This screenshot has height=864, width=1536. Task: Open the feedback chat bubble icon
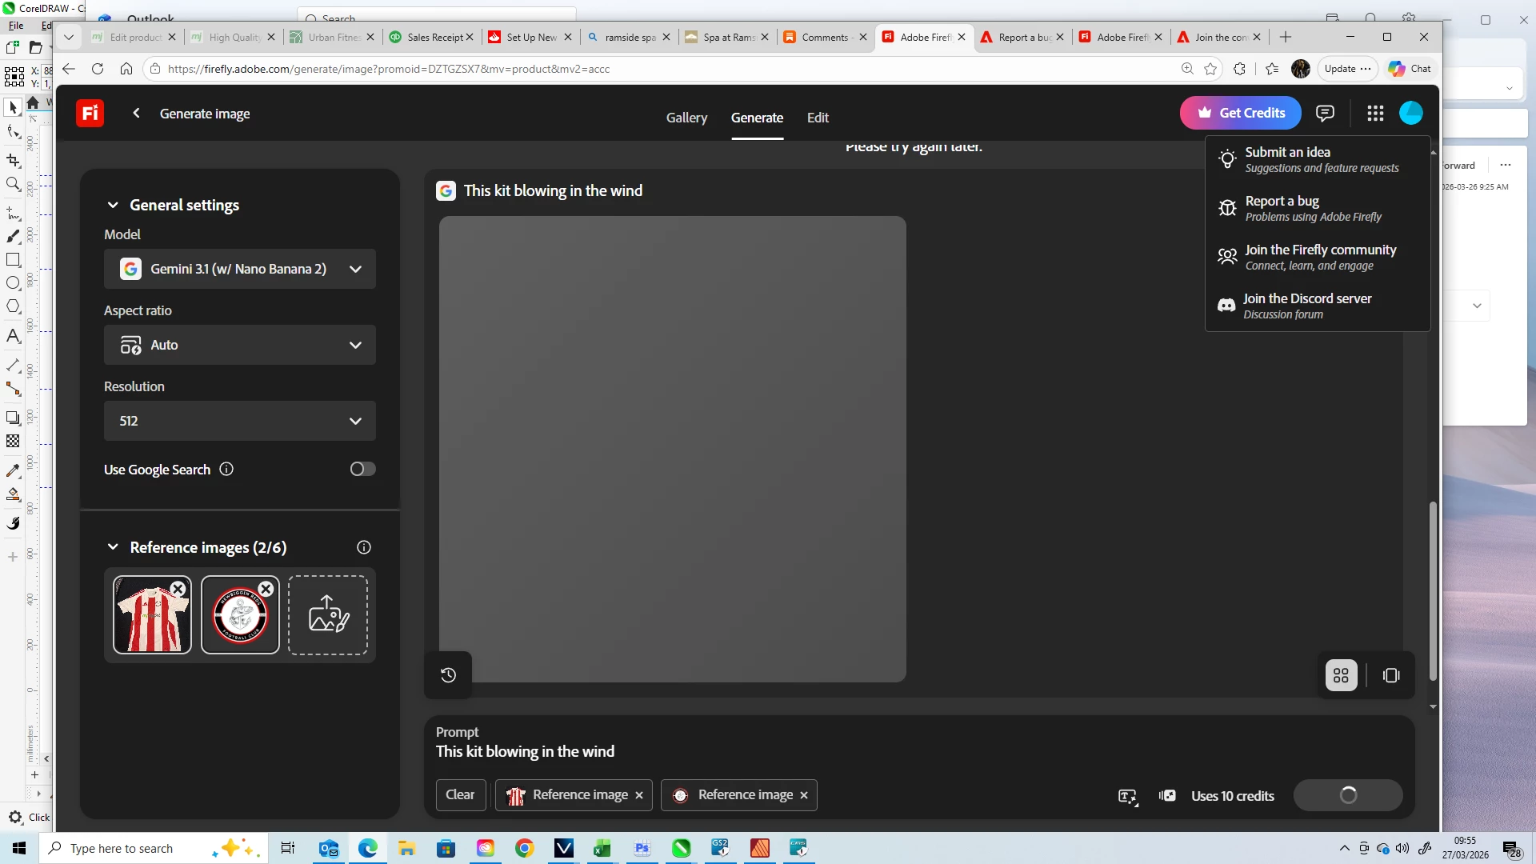tap(1325, 113)
